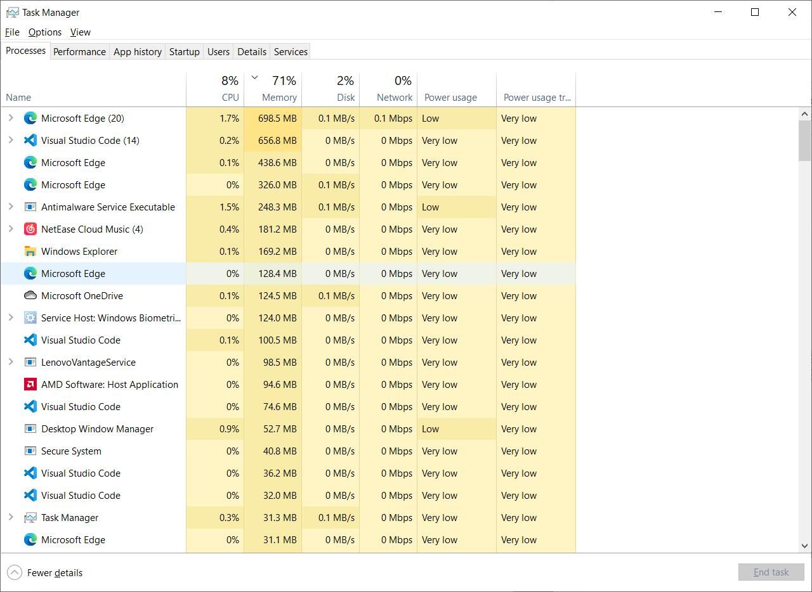Viewport: 812px width, 592px height.
Task: Click the Task Manager process row icon
Action: (30, 517)
